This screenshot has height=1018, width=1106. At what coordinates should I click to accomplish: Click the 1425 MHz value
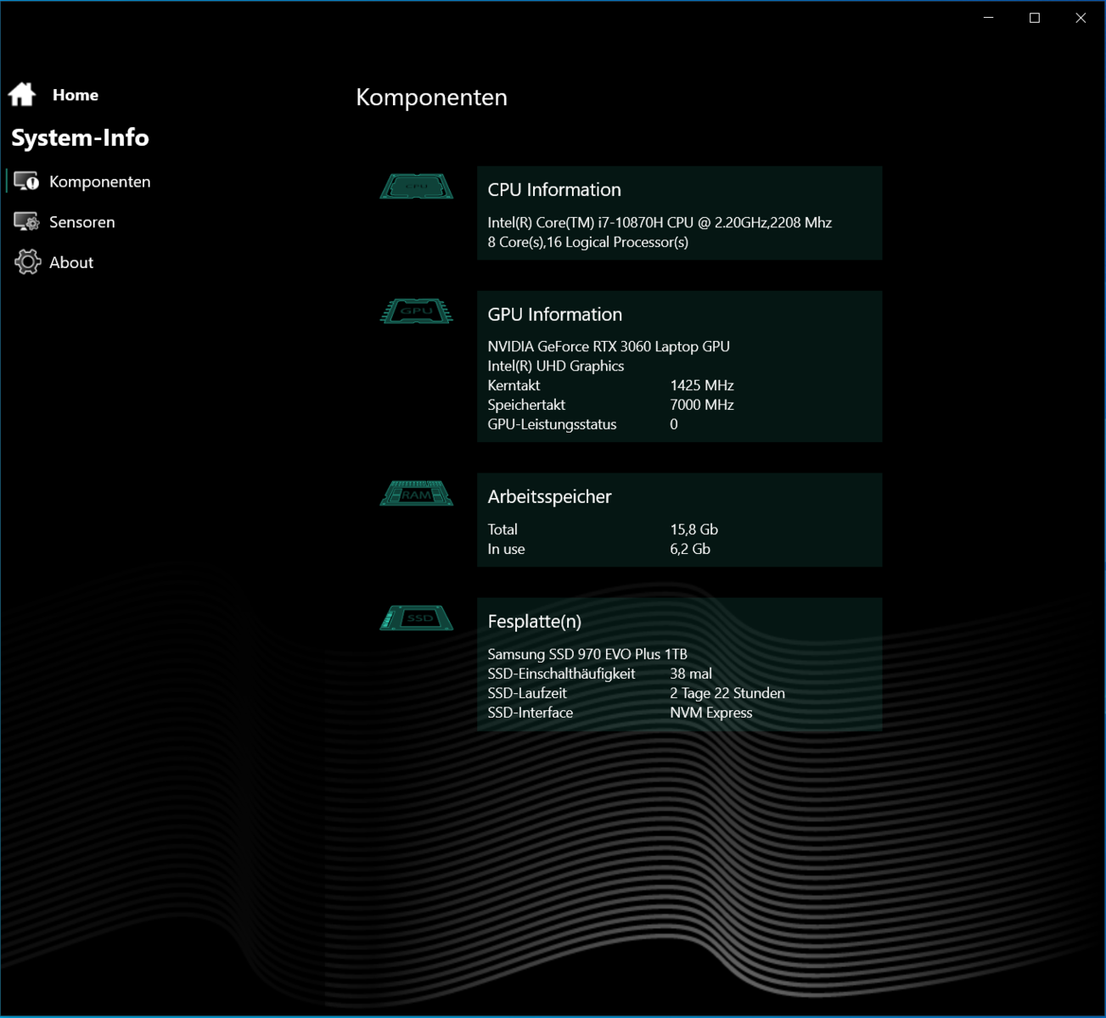(702, 385)
